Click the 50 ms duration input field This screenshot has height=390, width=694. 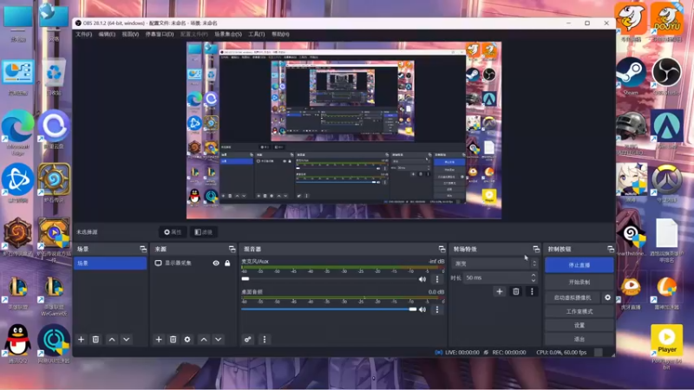click(x=495, y=277)
